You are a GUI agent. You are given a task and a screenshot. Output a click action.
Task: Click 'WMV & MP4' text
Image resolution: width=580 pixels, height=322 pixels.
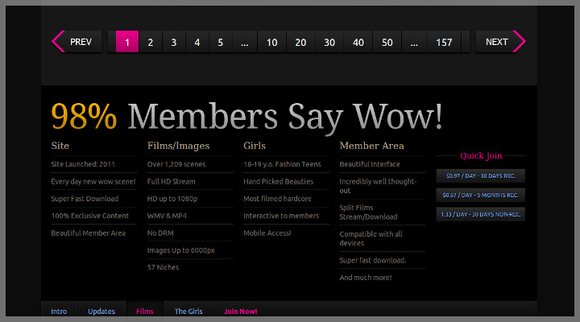pyautogui.click(x=167, y=216)
